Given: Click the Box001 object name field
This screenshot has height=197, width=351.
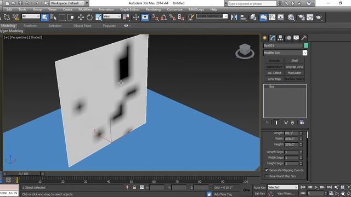Looking at the screenshot, I should tap(283, 45).
